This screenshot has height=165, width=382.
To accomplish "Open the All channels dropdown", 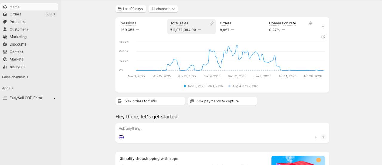I will tap(163, 9).
